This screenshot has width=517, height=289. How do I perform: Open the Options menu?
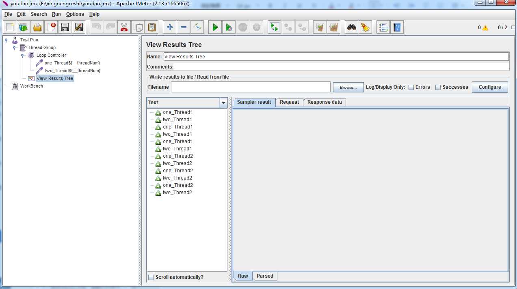click(75, 14)
